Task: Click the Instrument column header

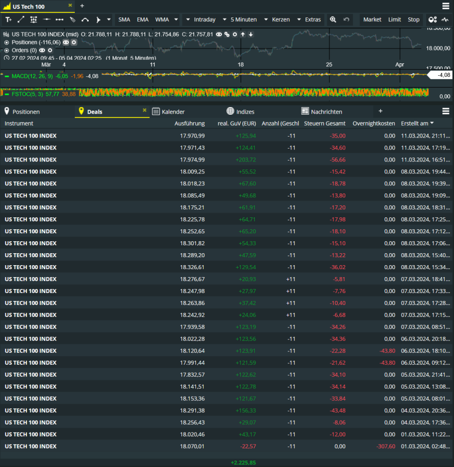Action: (x=19, y=123)
